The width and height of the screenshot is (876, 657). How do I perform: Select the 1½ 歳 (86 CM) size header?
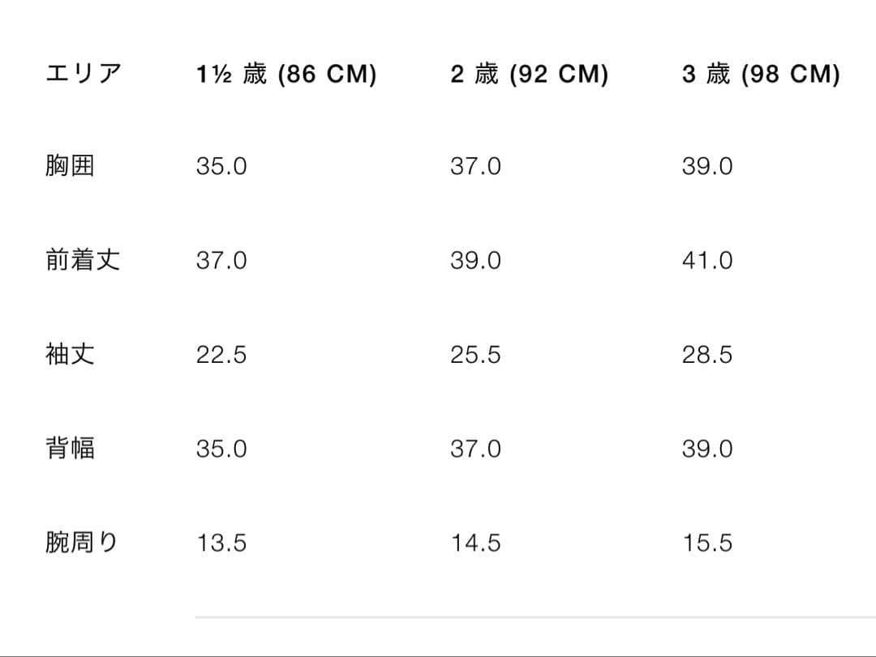[286, 75]
